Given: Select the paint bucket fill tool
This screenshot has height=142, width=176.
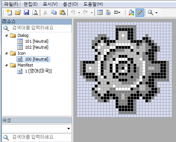Looking at the screenshot, I should point(131,12).
